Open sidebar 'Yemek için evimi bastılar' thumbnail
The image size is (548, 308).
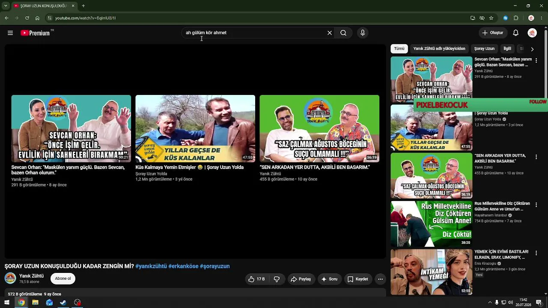[432, 272]
